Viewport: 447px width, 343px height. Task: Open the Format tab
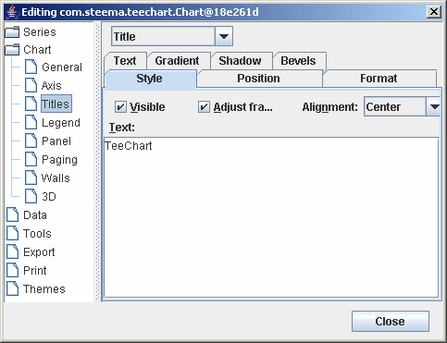point(379,79)
